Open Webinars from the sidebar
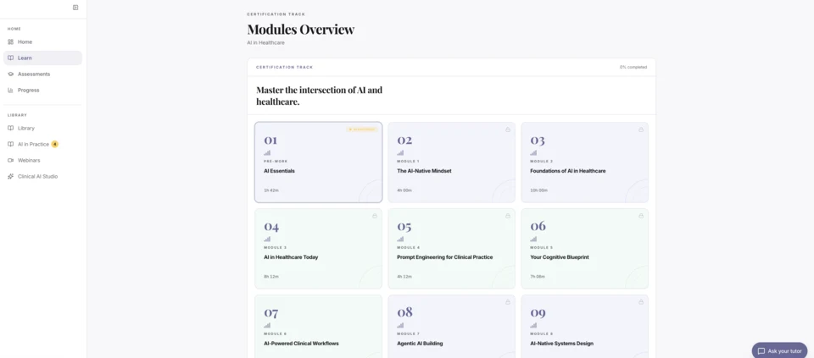 [42, 160]
